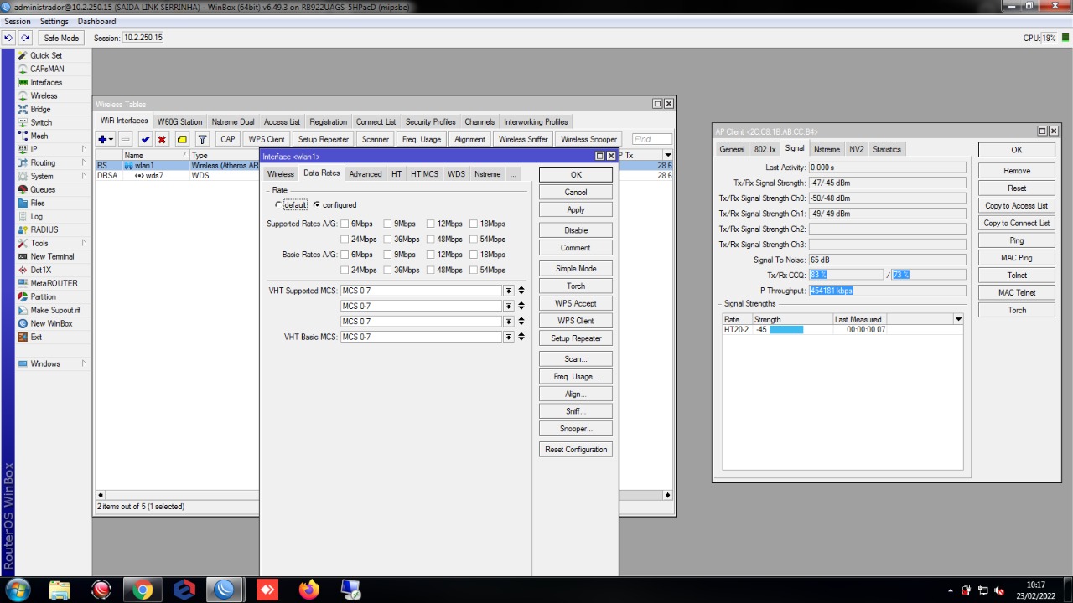Image resolution: width=1073 pixels, height=603 pixels.
Task: Click the yellow comment note icon
Action: click(x=182, y=139)
